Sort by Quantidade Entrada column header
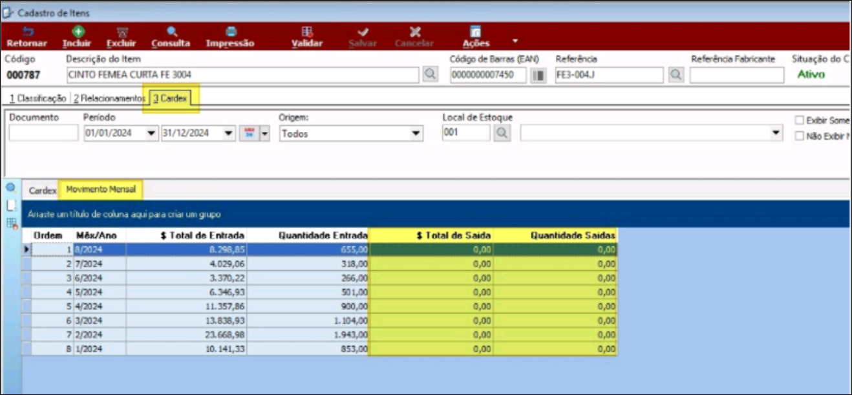This screenshot has height=395, width=852. 308,235
